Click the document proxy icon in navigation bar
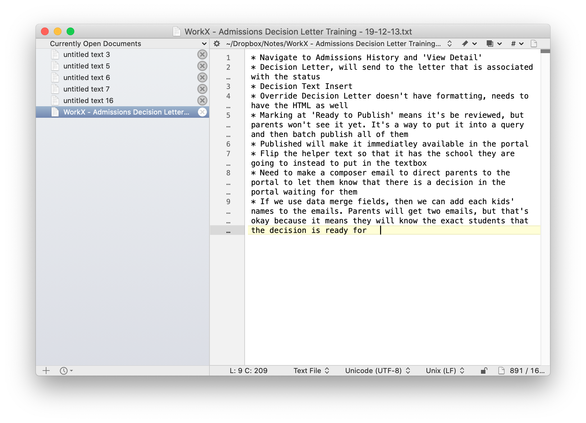The width and height of the screenshot is (586, 423). (534, 44)
